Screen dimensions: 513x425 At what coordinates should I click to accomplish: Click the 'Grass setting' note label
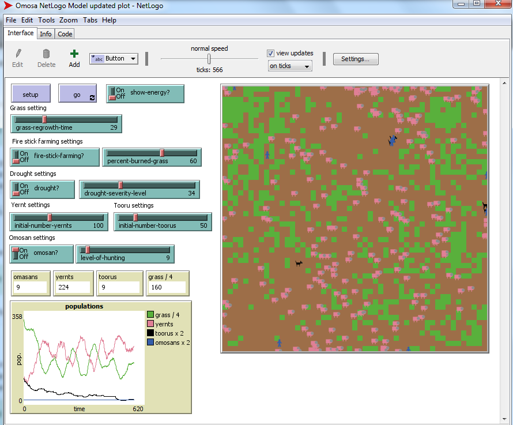(28, 108)
